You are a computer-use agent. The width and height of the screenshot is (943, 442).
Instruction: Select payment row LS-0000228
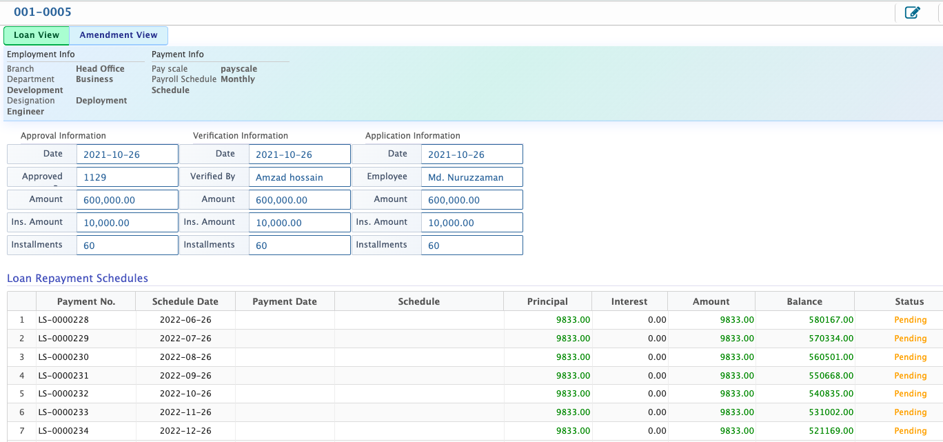(x=63, y=320)
